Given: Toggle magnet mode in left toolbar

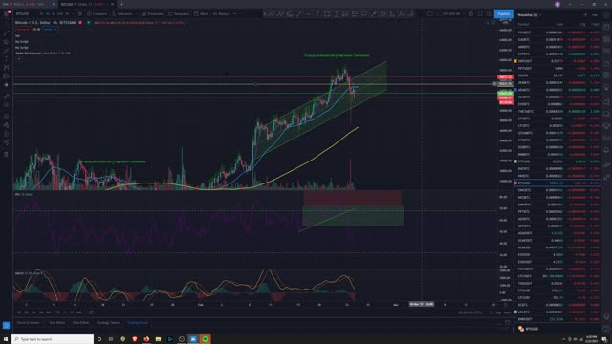Looking at the screenshot, I should click(6, 117).
